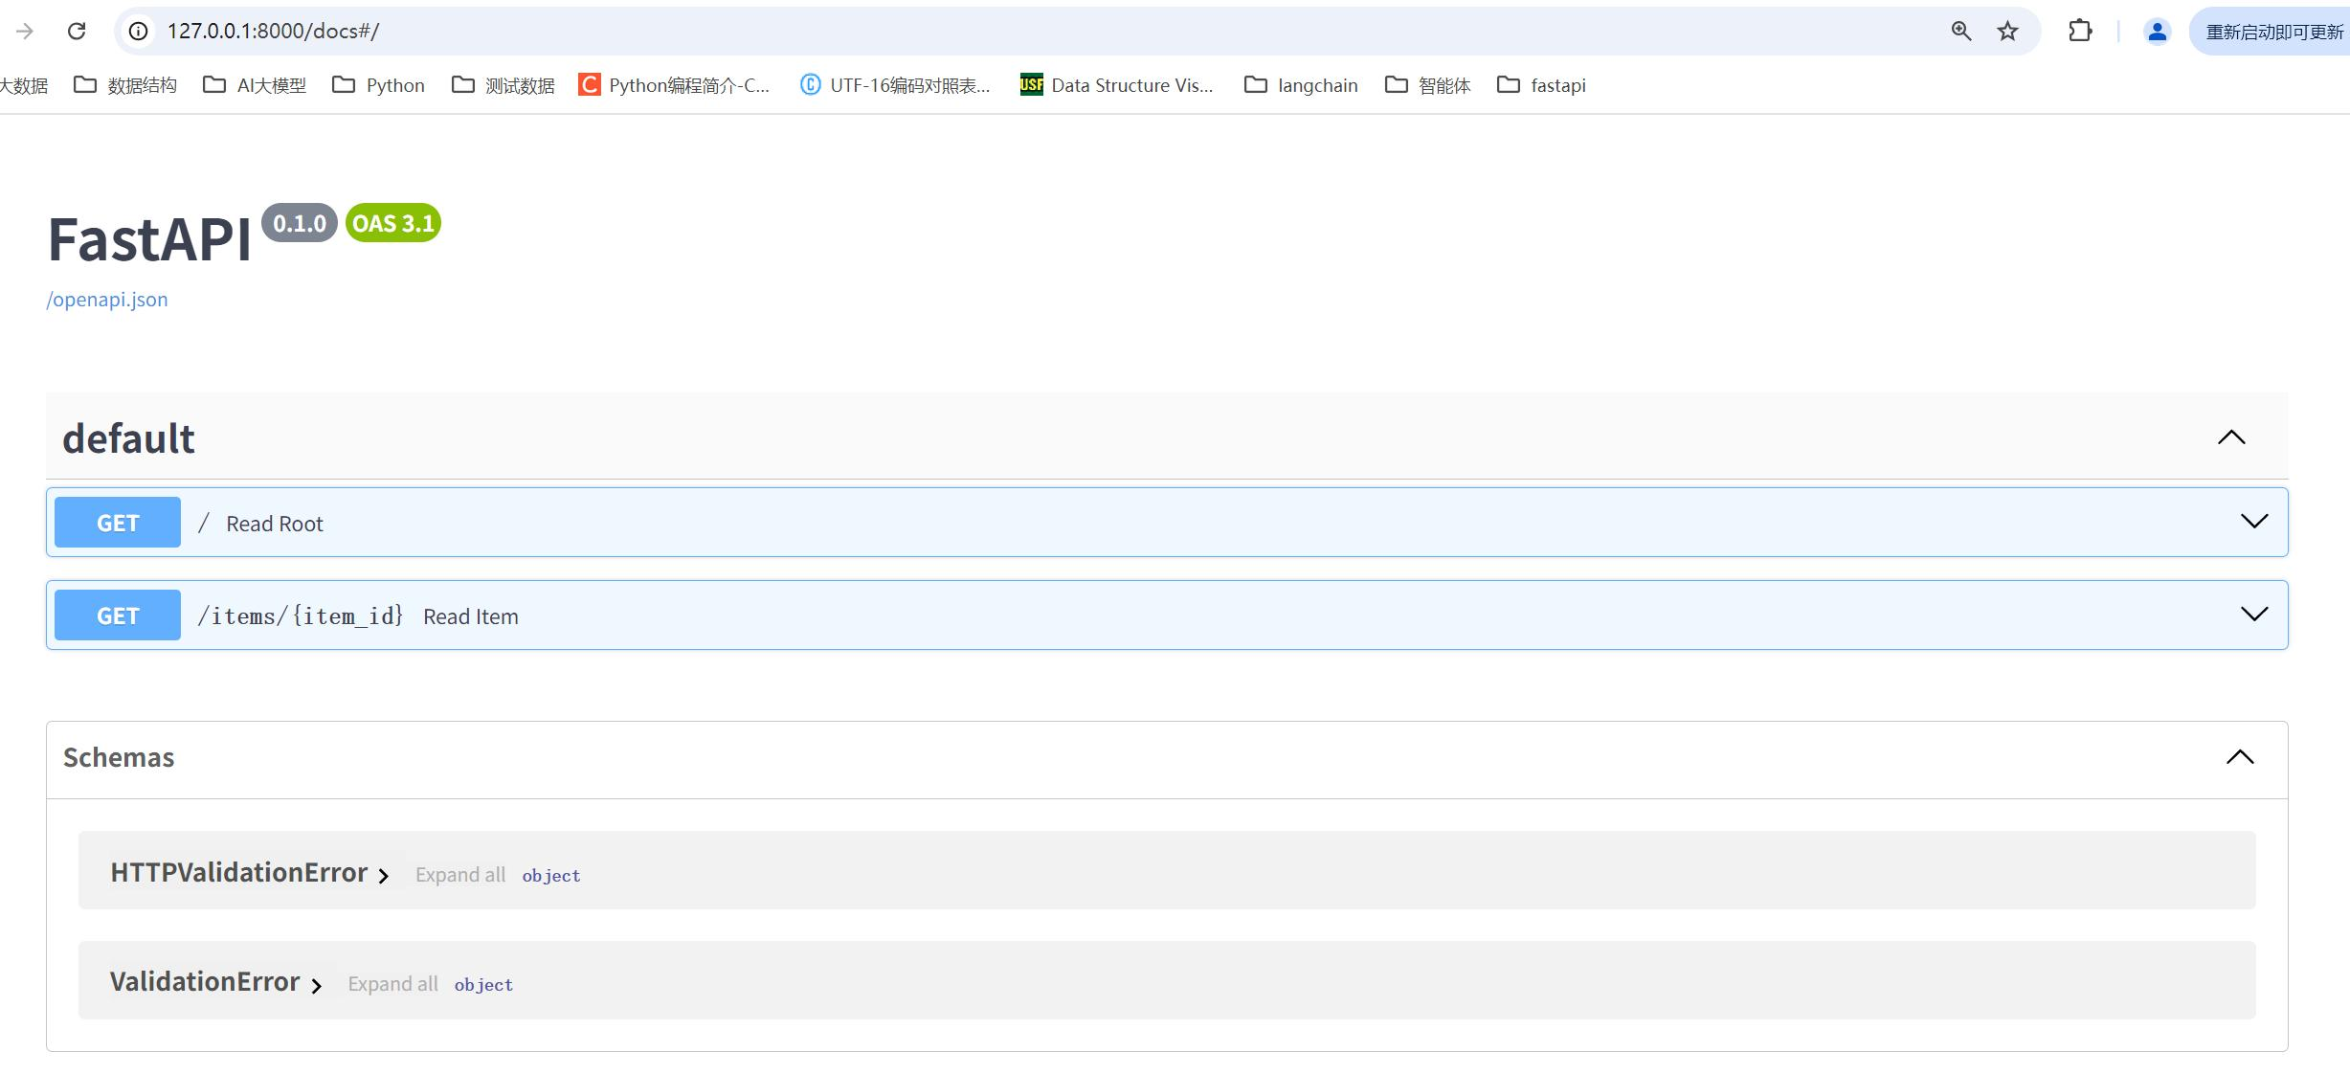
Task: Open the Python编程简介 bookmark
Action: click(674, 85)
